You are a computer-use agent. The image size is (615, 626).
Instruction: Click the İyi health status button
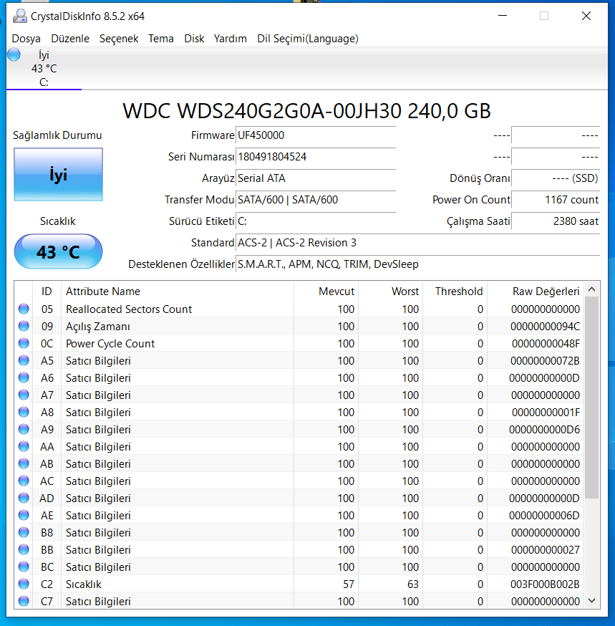(x=58, y=175)
